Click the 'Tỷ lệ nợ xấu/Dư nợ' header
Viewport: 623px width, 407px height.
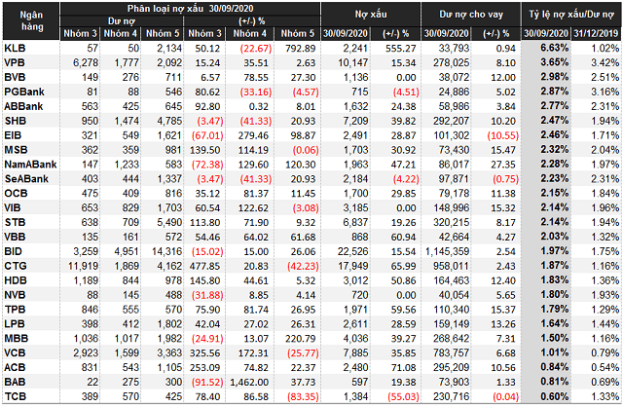coord(571,15)
